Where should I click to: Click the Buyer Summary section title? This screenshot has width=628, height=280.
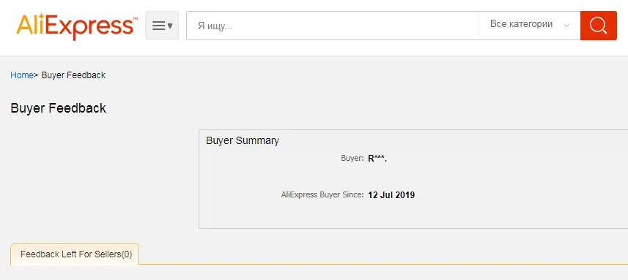coord(243,140)
